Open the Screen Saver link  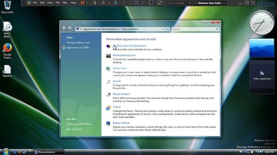click(x=119, y=68)
